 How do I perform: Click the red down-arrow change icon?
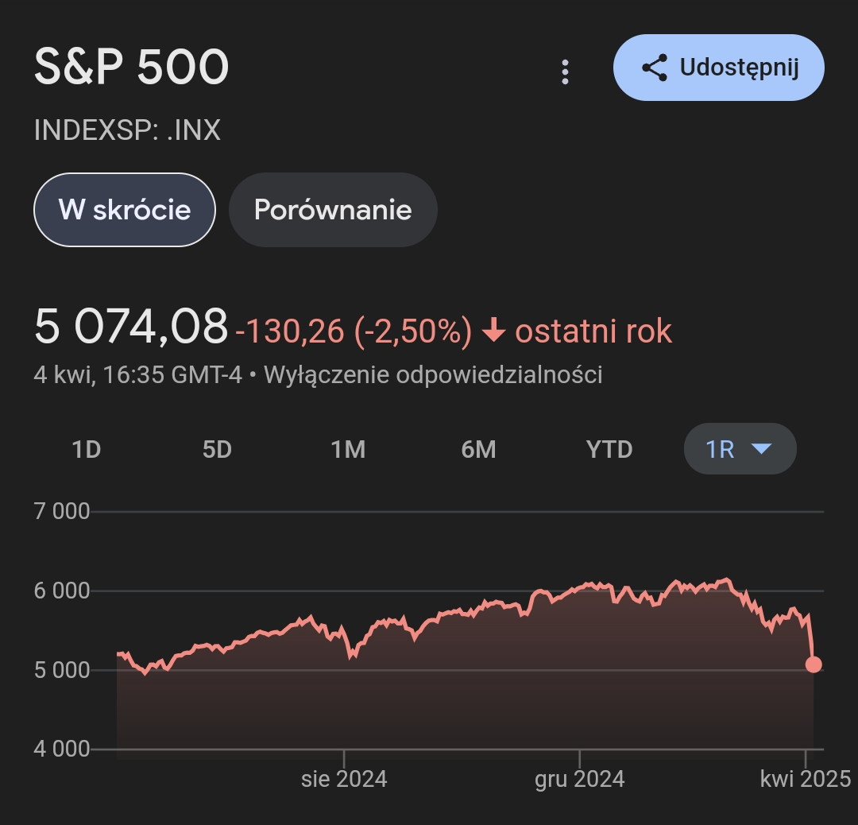coord(494,331)
